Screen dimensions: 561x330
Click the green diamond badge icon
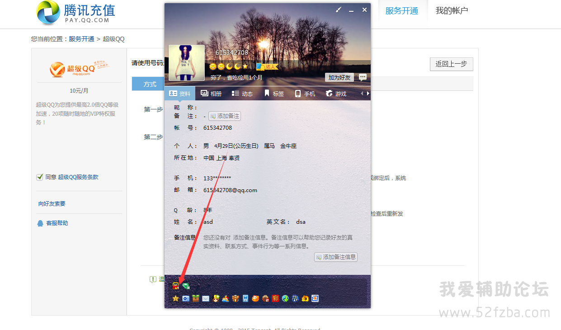185,286
